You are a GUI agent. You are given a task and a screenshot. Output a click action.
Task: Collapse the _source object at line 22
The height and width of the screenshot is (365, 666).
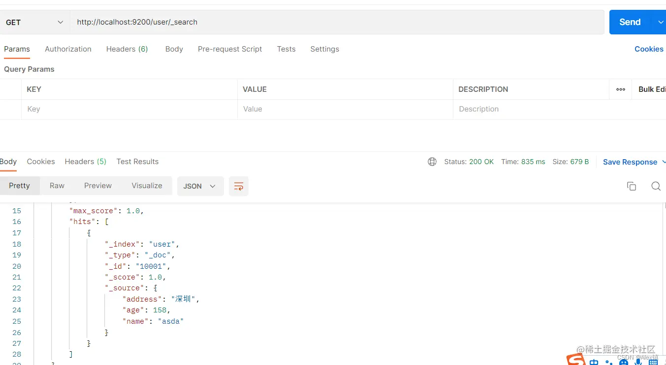point(155,288)
